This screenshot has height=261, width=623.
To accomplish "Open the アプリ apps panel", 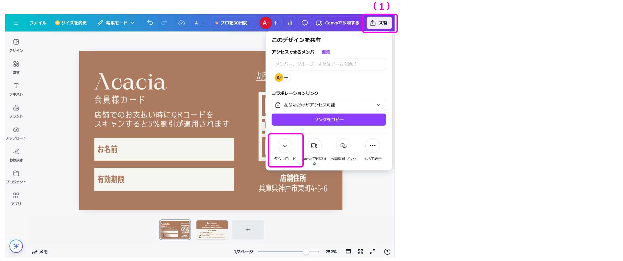I will click(16, 199).
